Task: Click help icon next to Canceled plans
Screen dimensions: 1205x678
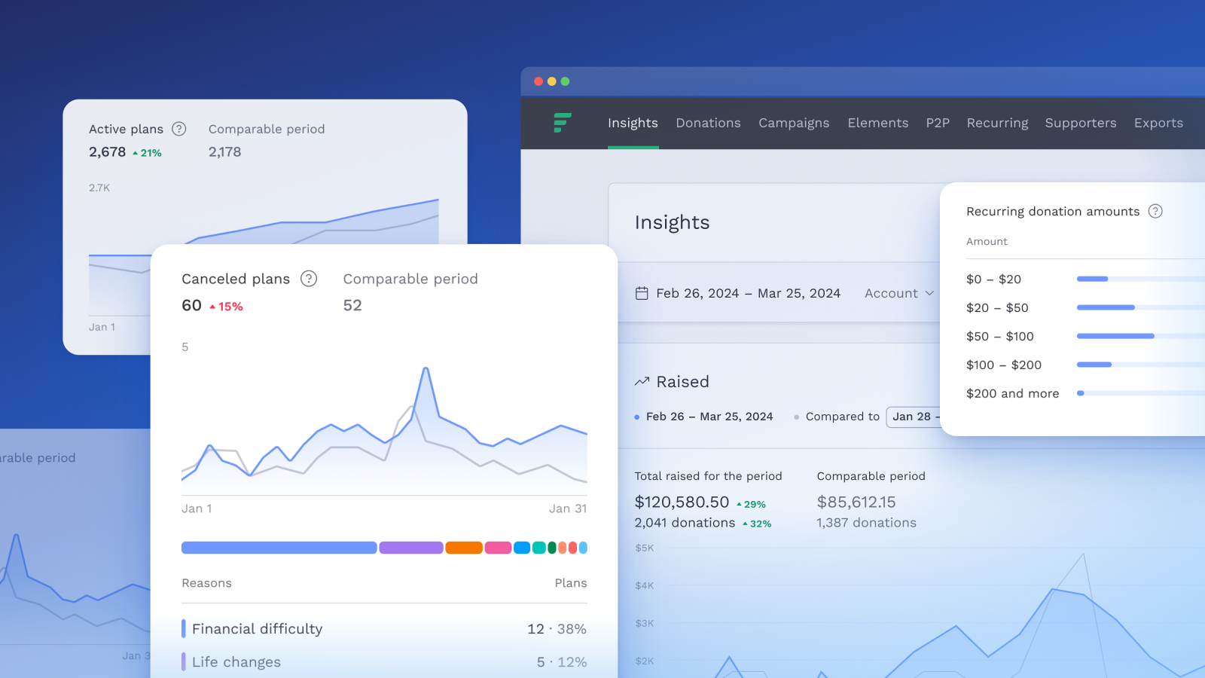Action: [x=309, y=279]
